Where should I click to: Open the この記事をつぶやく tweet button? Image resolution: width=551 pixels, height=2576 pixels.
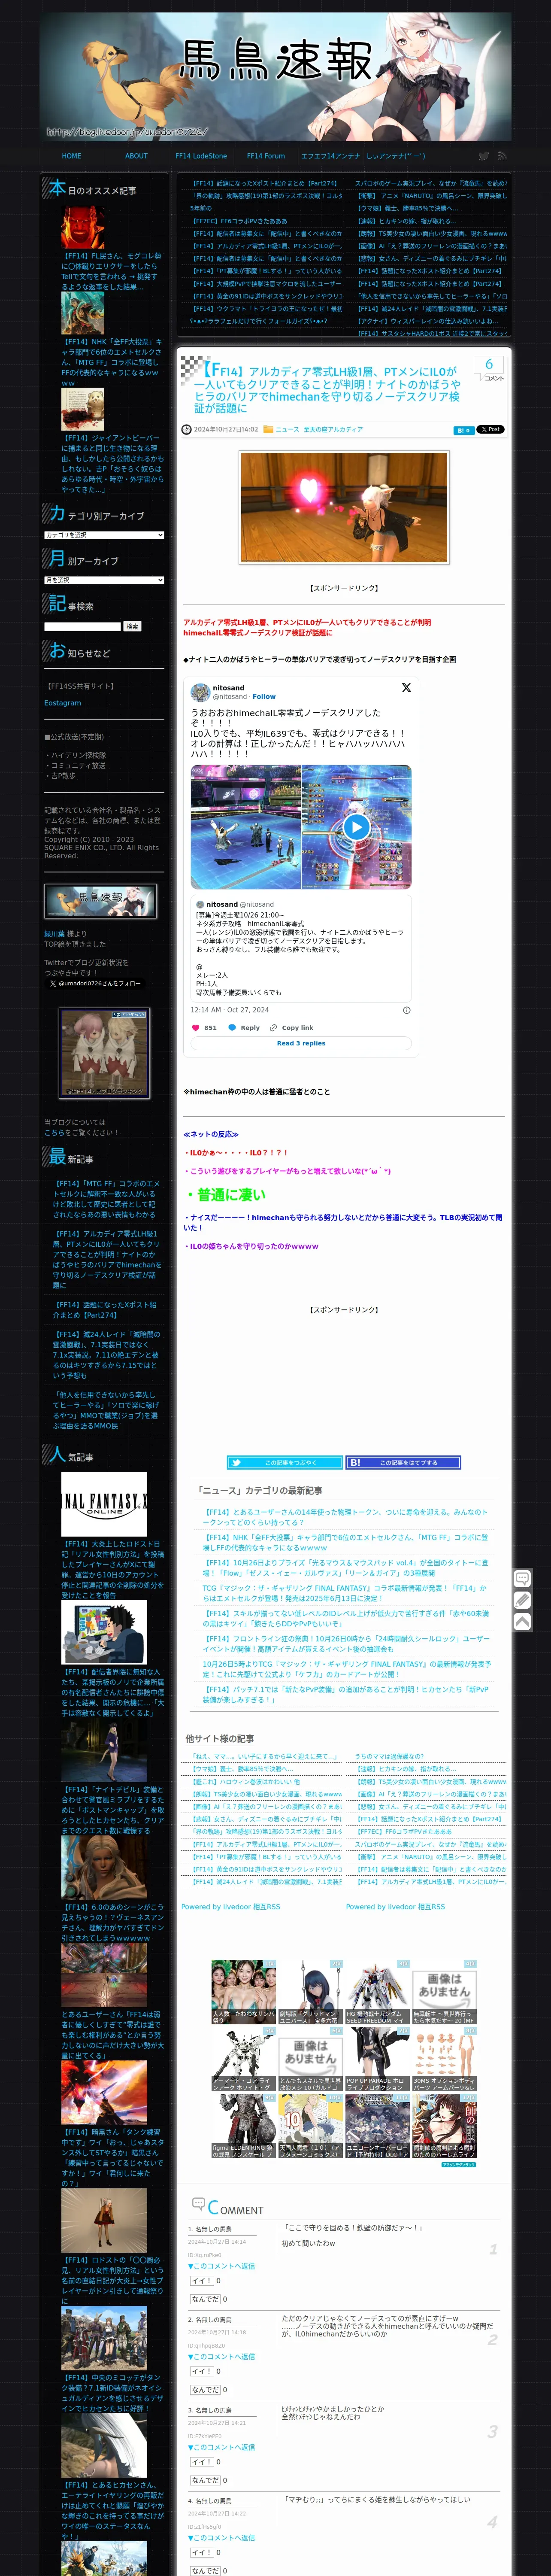click(x=284, y=1462)
